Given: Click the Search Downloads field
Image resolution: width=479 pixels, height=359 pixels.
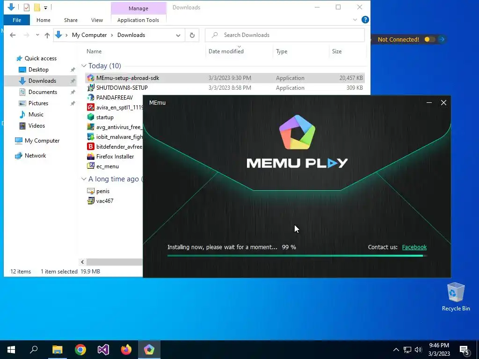Looking at the screenshot, I should [285, 35].
